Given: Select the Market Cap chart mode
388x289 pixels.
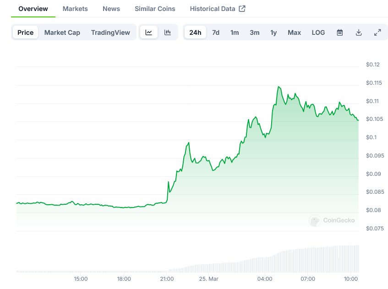Looking at the screenshot, I should [62, 33].
